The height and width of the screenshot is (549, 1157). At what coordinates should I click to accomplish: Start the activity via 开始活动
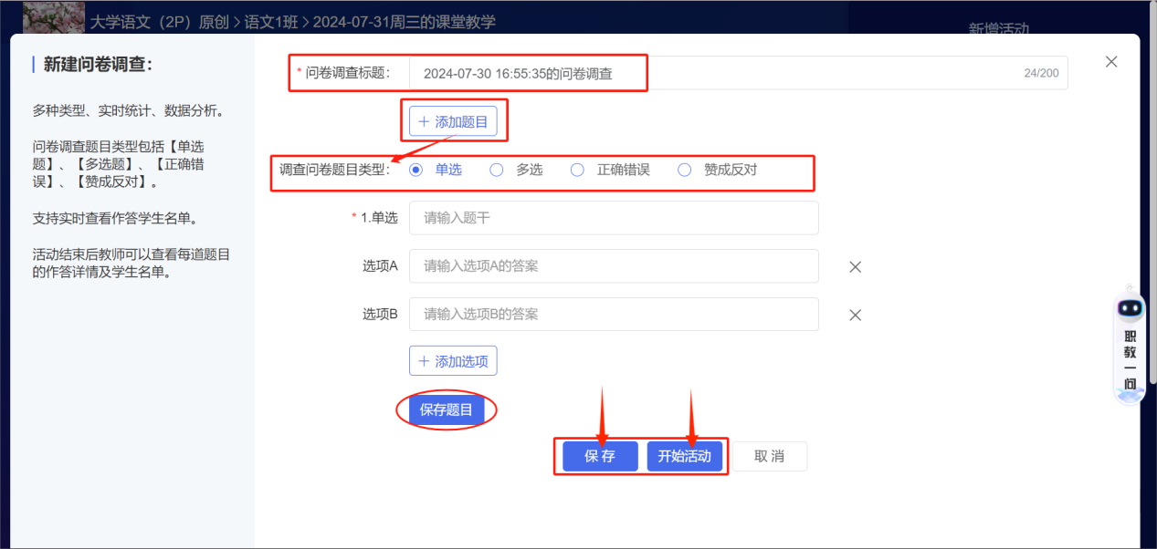coord(684,456)
